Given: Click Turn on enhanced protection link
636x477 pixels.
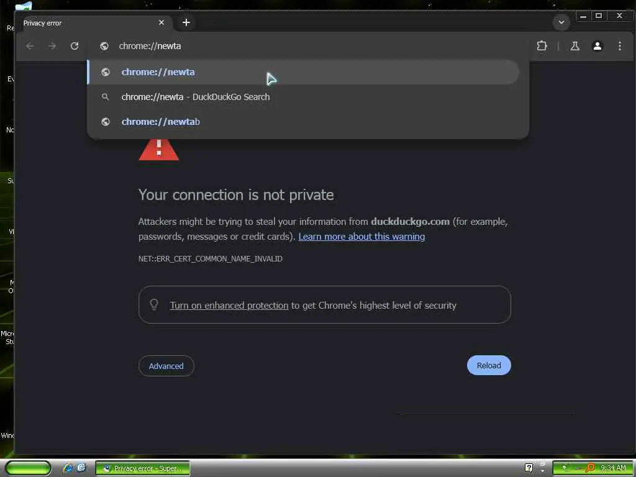Looking at the screenshot, I should point(229,306).
